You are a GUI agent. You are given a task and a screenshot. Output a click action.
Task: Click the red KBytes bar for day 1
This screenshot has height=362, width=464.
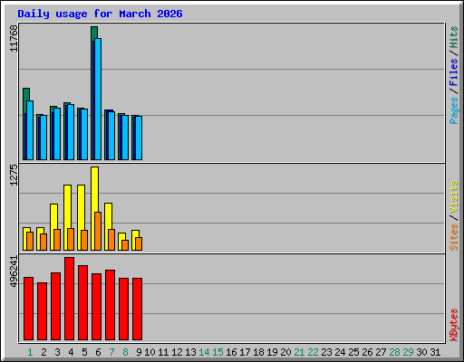tap(28, 309)
